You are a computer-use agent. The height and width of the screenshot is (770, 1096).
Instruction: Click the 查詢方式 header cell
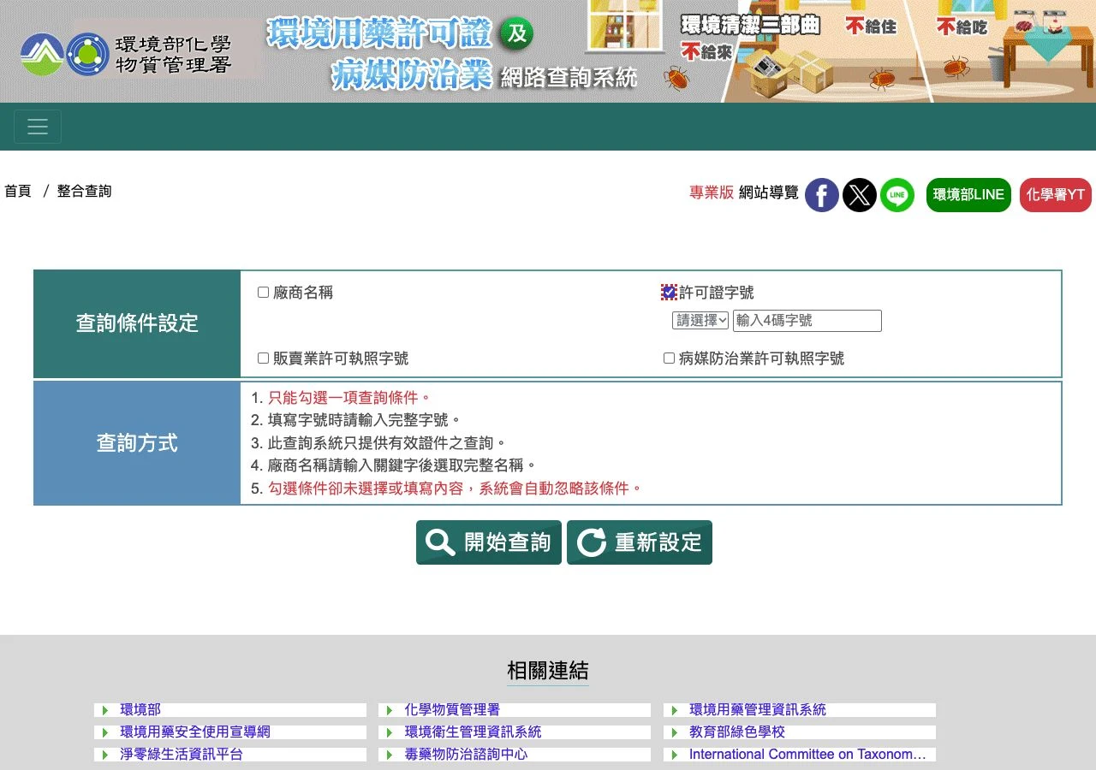coord(137,443)
